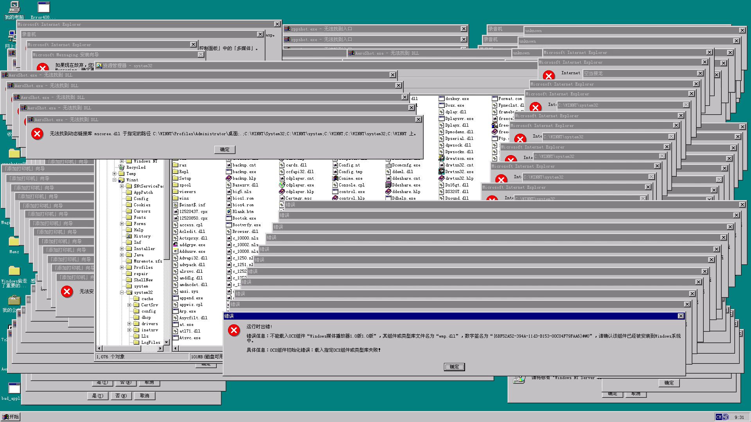Click the bad_appl desktop icon
The image size is (751, 422).
[14, 389]
